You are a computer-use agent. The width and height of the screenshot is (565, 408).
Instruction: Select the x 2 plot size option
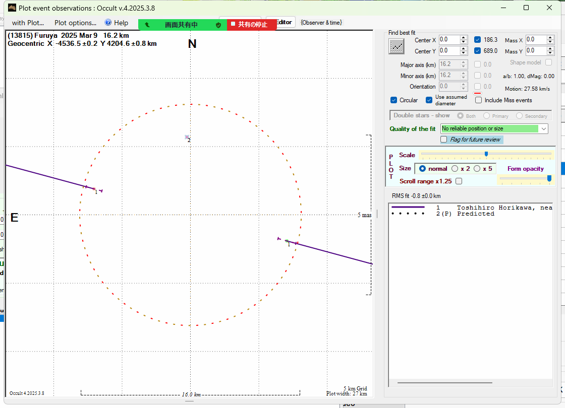[x=455, y=169]
